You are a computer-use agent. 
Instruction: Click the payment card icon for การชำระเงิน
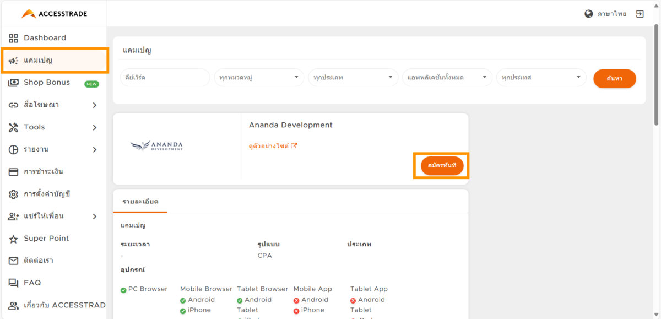tap(13, 171)
